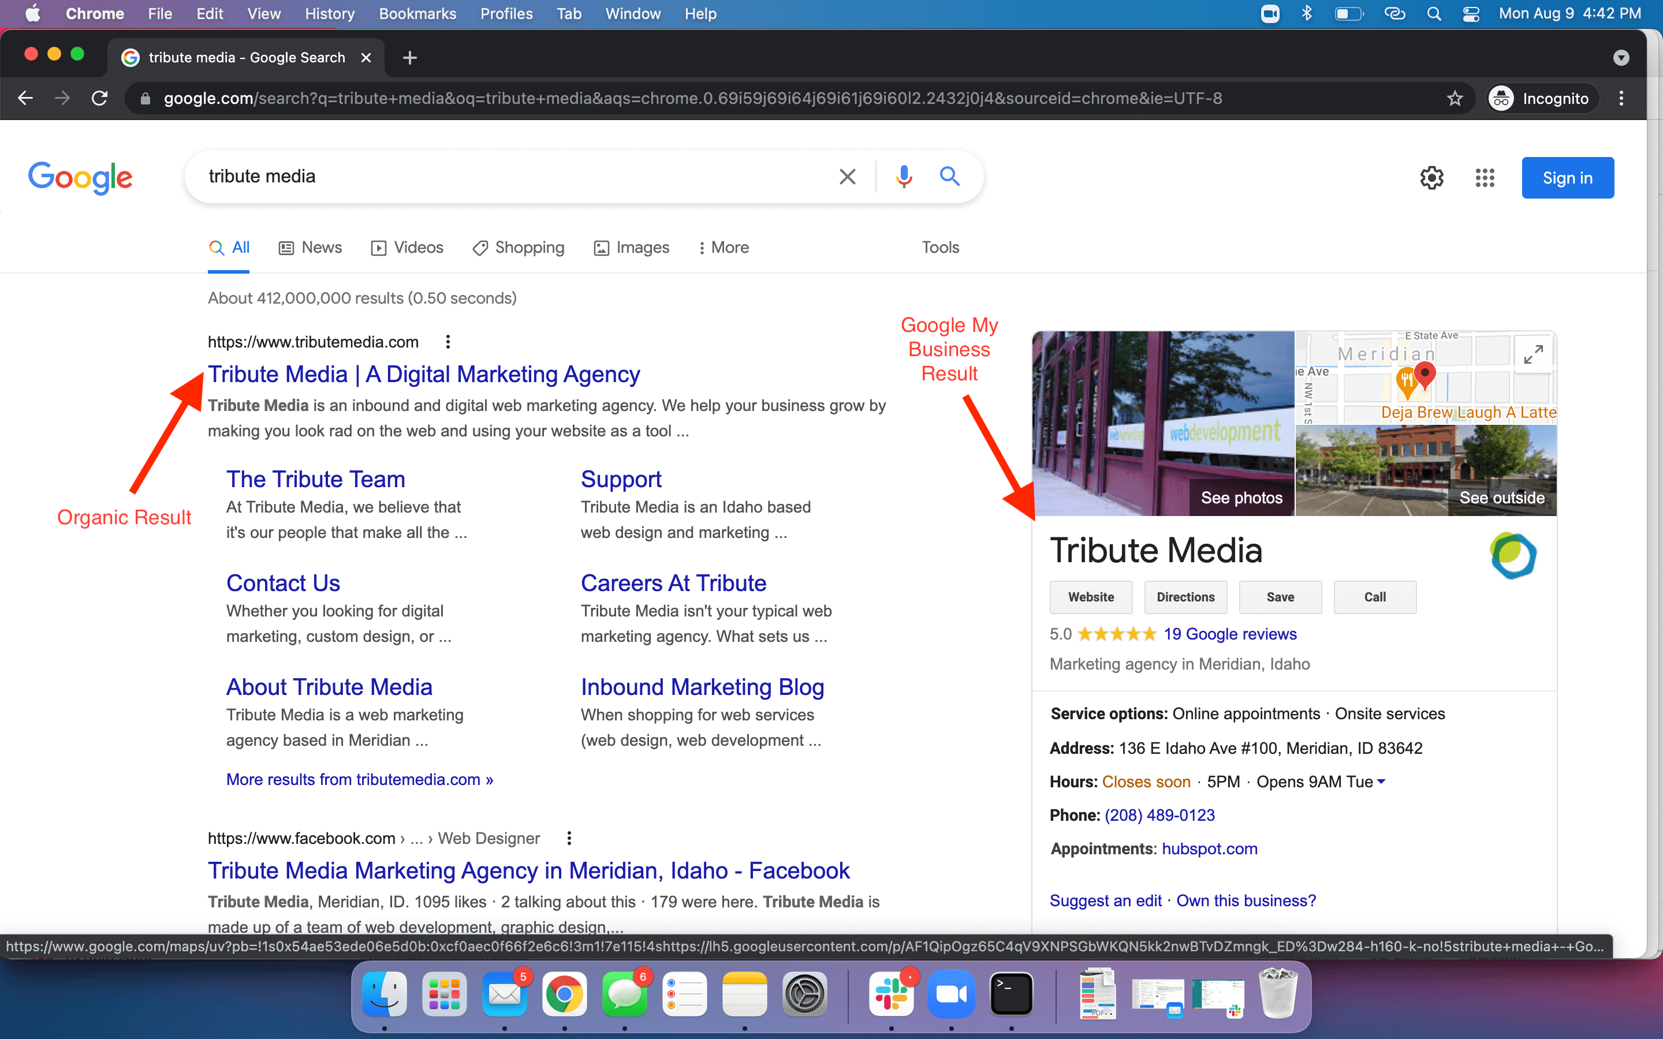Click the Call button
1663x1039 pixels.
(1374, 596)
